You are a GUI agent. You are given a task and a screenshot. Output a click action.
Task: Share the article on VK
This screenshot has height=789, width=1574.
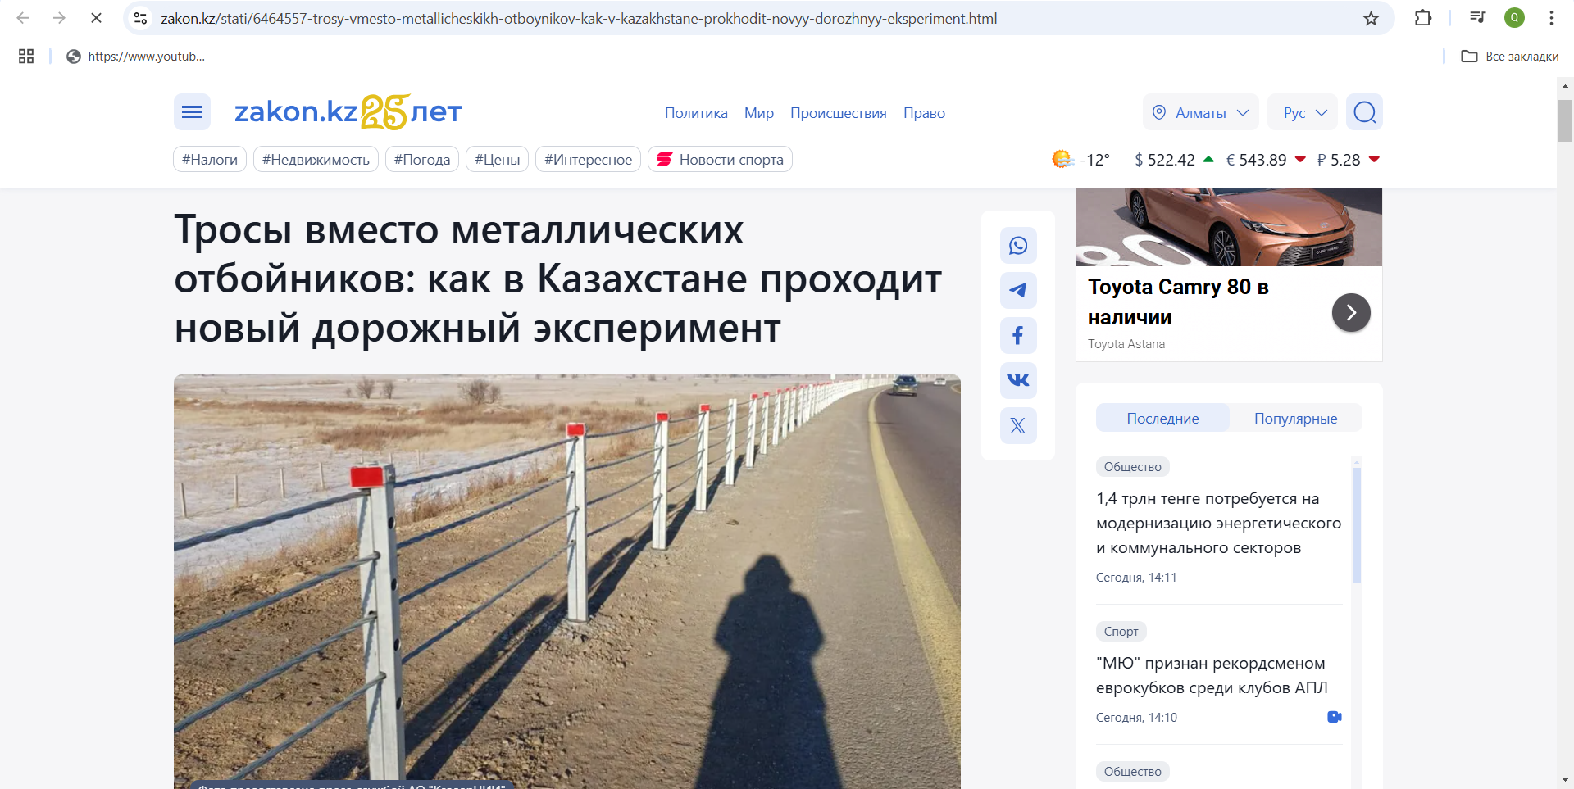pos(1018,380)
